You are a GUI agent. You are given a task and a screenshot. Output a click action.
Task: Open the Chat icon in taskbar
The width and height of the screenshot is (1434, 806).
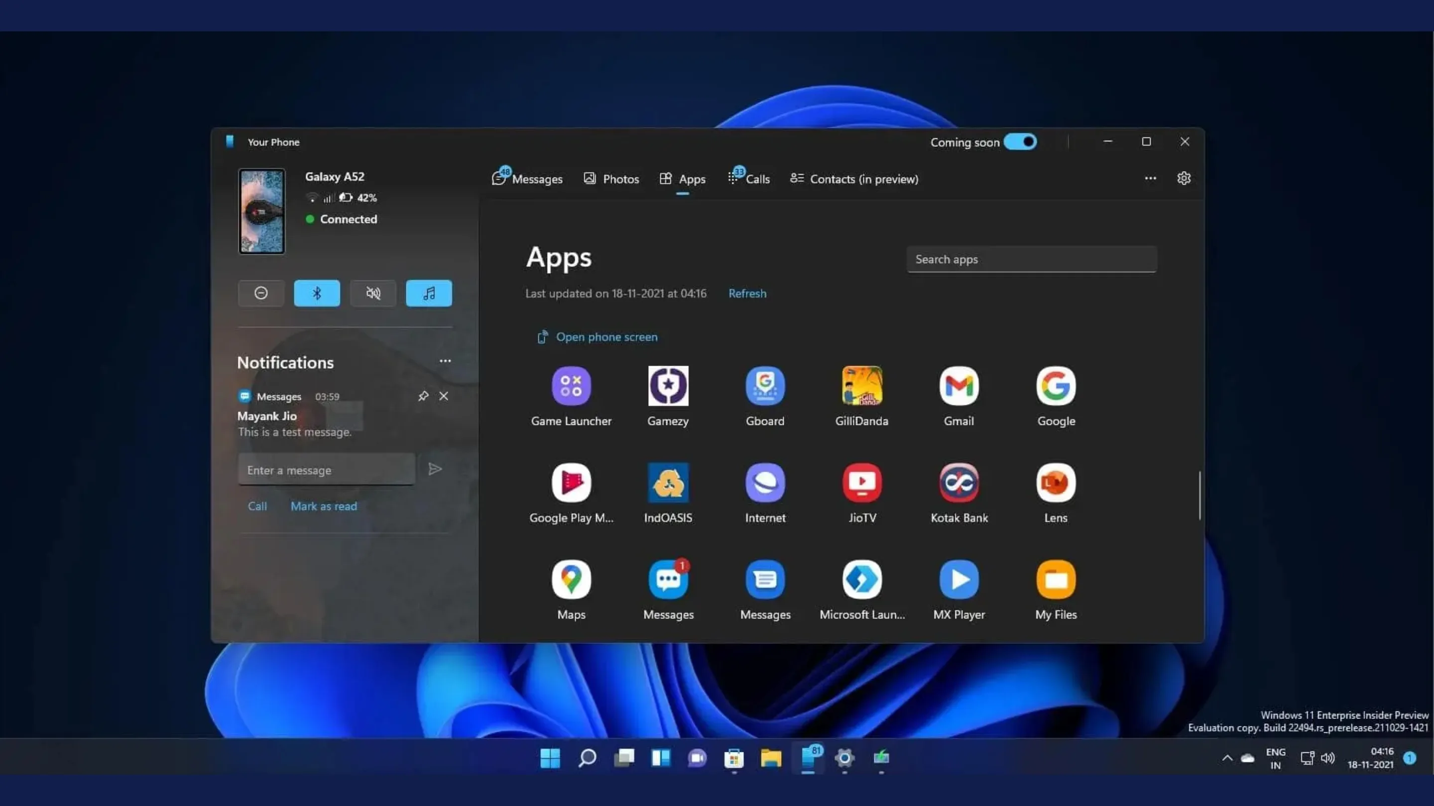click(697, 758)
